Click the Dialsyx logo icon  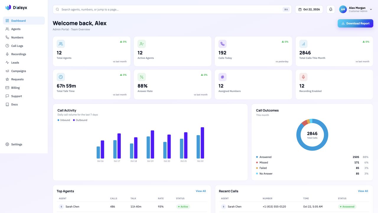[x=8, y=7]
